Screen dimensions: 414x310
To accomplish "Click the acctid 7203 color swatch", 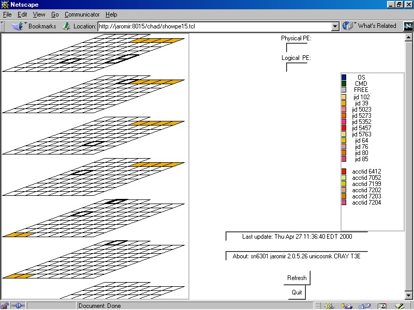I will pyautogui.click(x=344, y=196).
